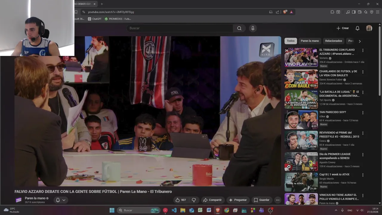Dislike the video with thumbs down
Screen dimensions: 382x215
pos(194,200)
